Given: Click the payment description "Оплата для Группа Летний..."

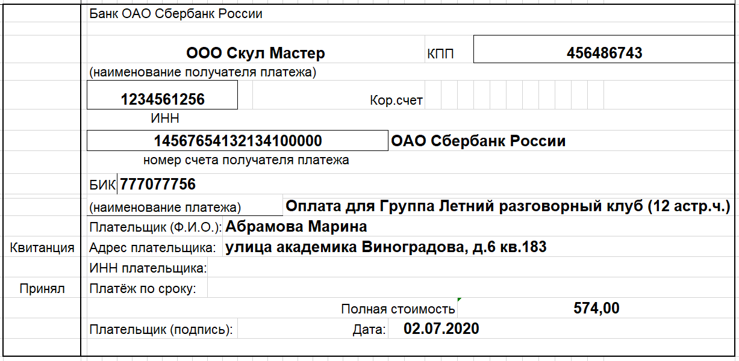Looking at the screenshot, I should [508, 206].
